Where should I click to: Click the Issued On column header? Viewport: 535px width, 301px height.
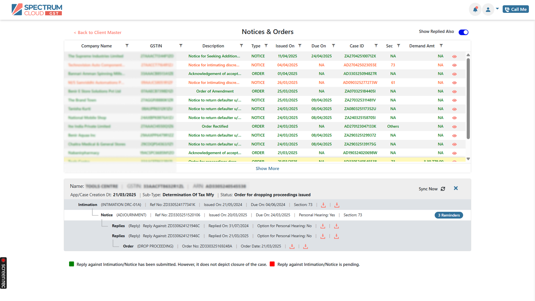pos(285,46)
